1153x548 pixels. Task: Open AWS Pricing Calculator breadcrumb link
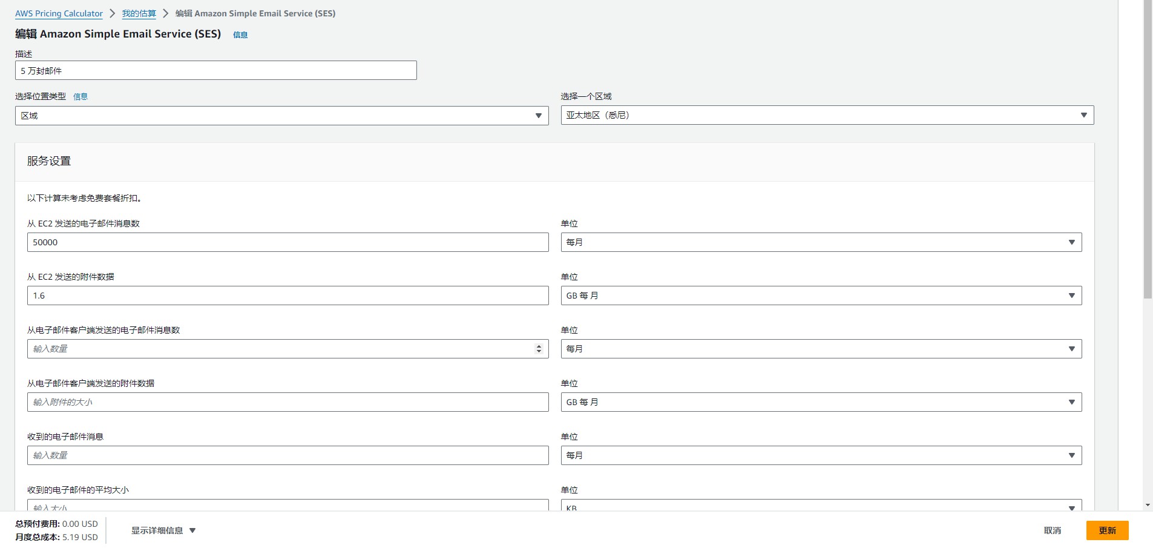click(x=59, y=13)
